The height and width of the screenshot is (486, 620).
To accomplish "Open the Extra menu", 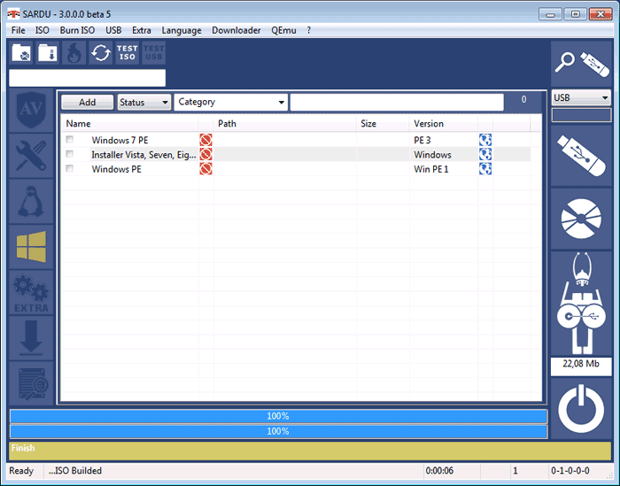I will 142,30.
